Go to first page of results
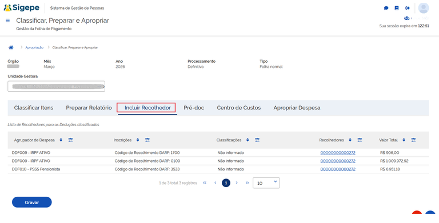Screen dimensions: 439x223 205,183
